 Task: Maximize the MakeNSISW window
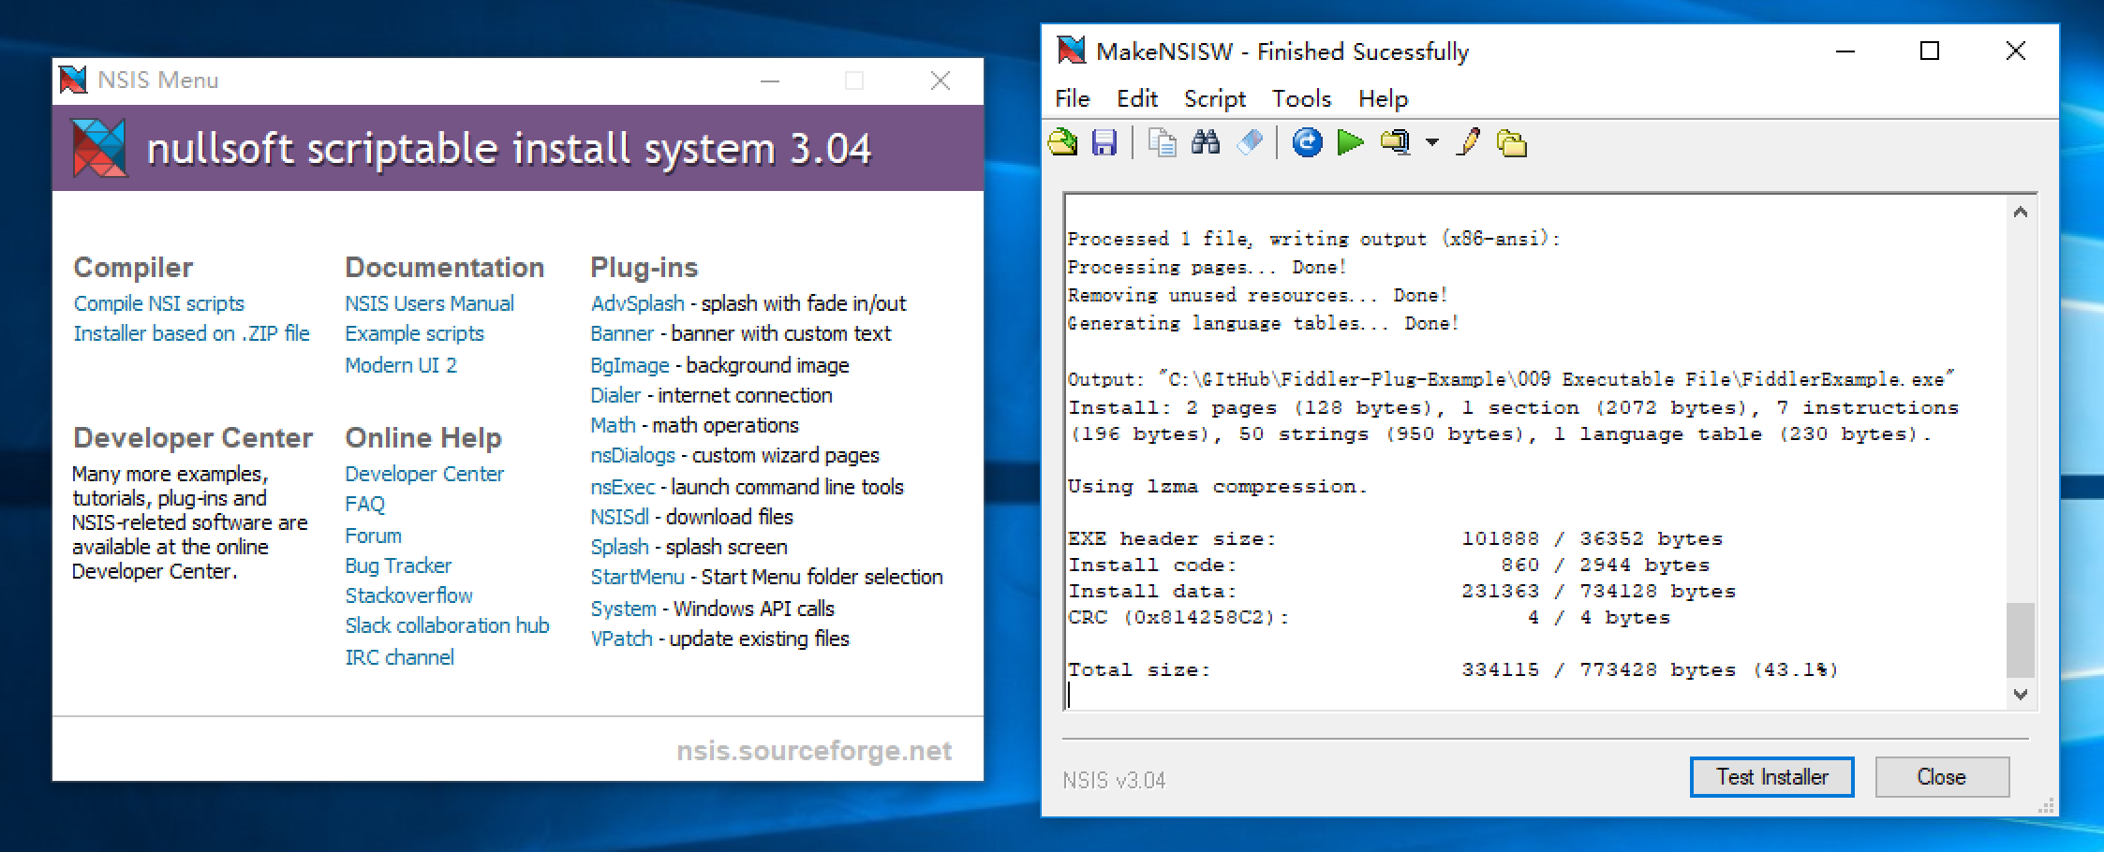tap(1930, 51)
